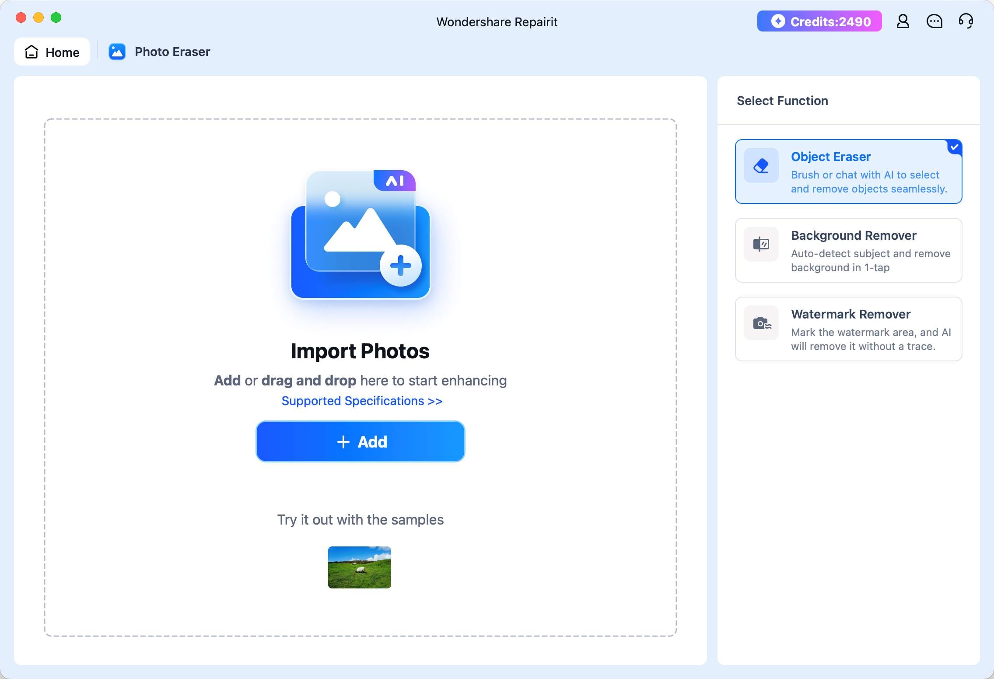
Task: Go to the Home tab
Action: (52, 52)
